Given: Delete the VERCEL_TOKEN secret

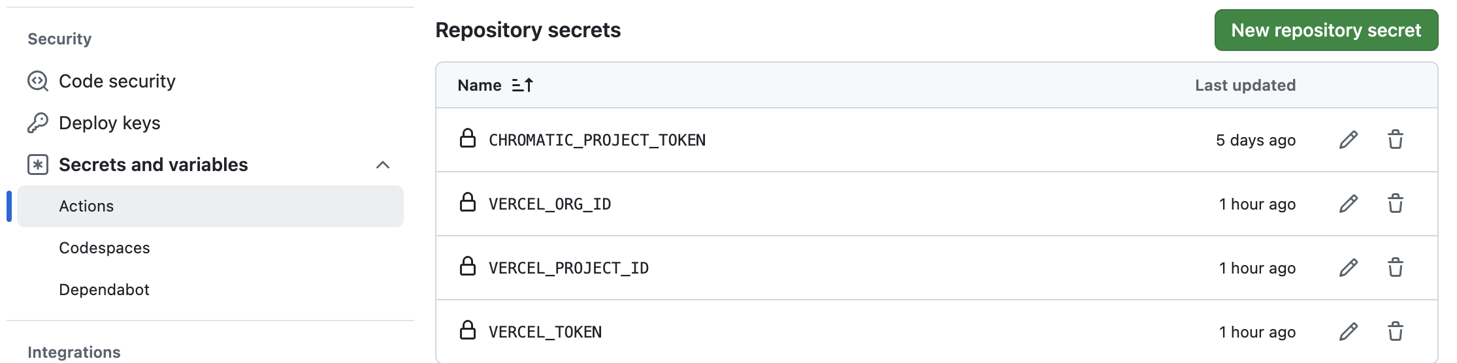Looking at the screenshot, I should pyautogui.click(x=1396, y=332).
